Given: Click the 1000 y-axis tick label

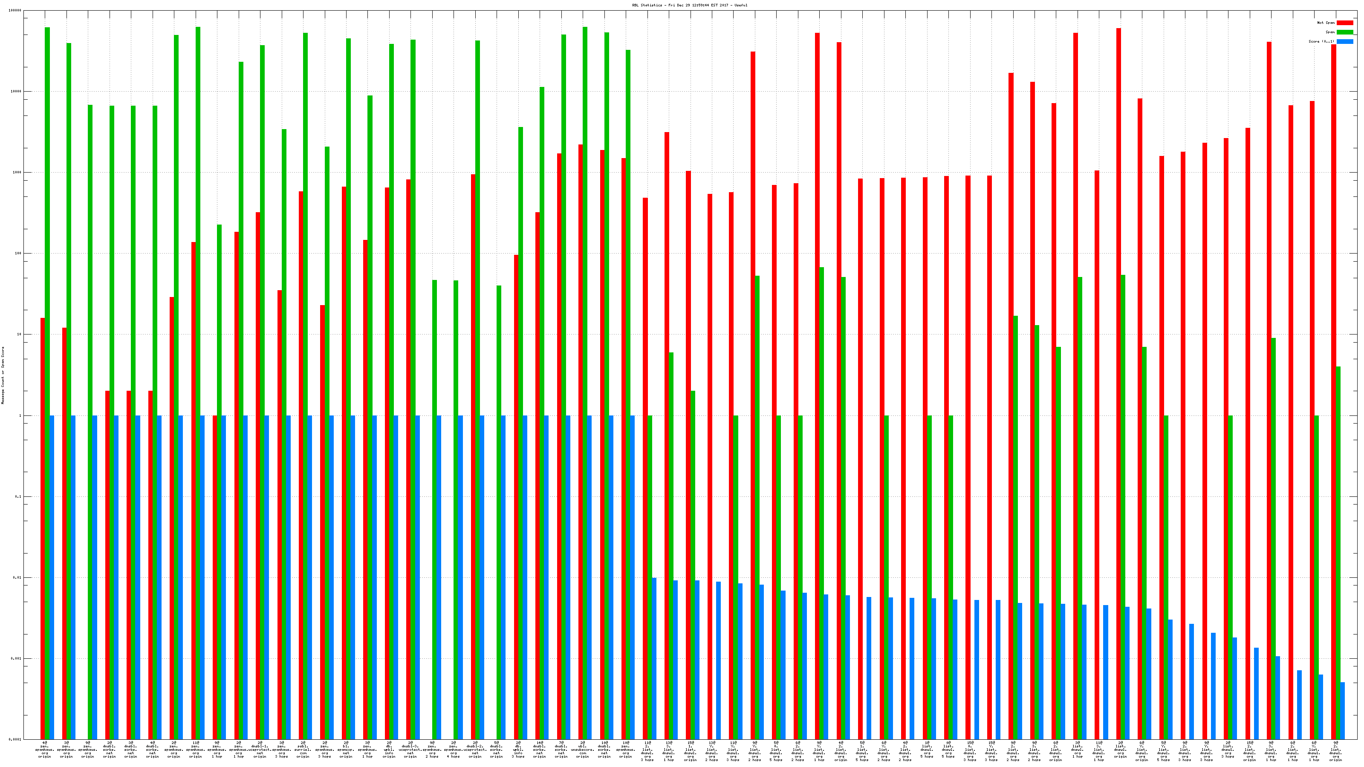Looking at the screenshot, I should 17,173.
